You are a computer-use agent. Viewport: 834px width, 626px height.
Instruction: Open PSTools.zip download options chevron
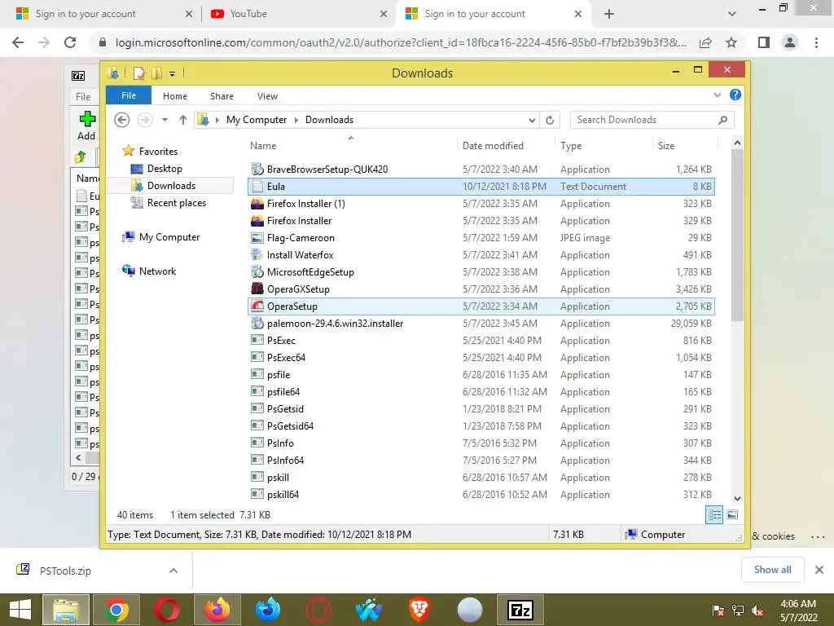point(173,571)
